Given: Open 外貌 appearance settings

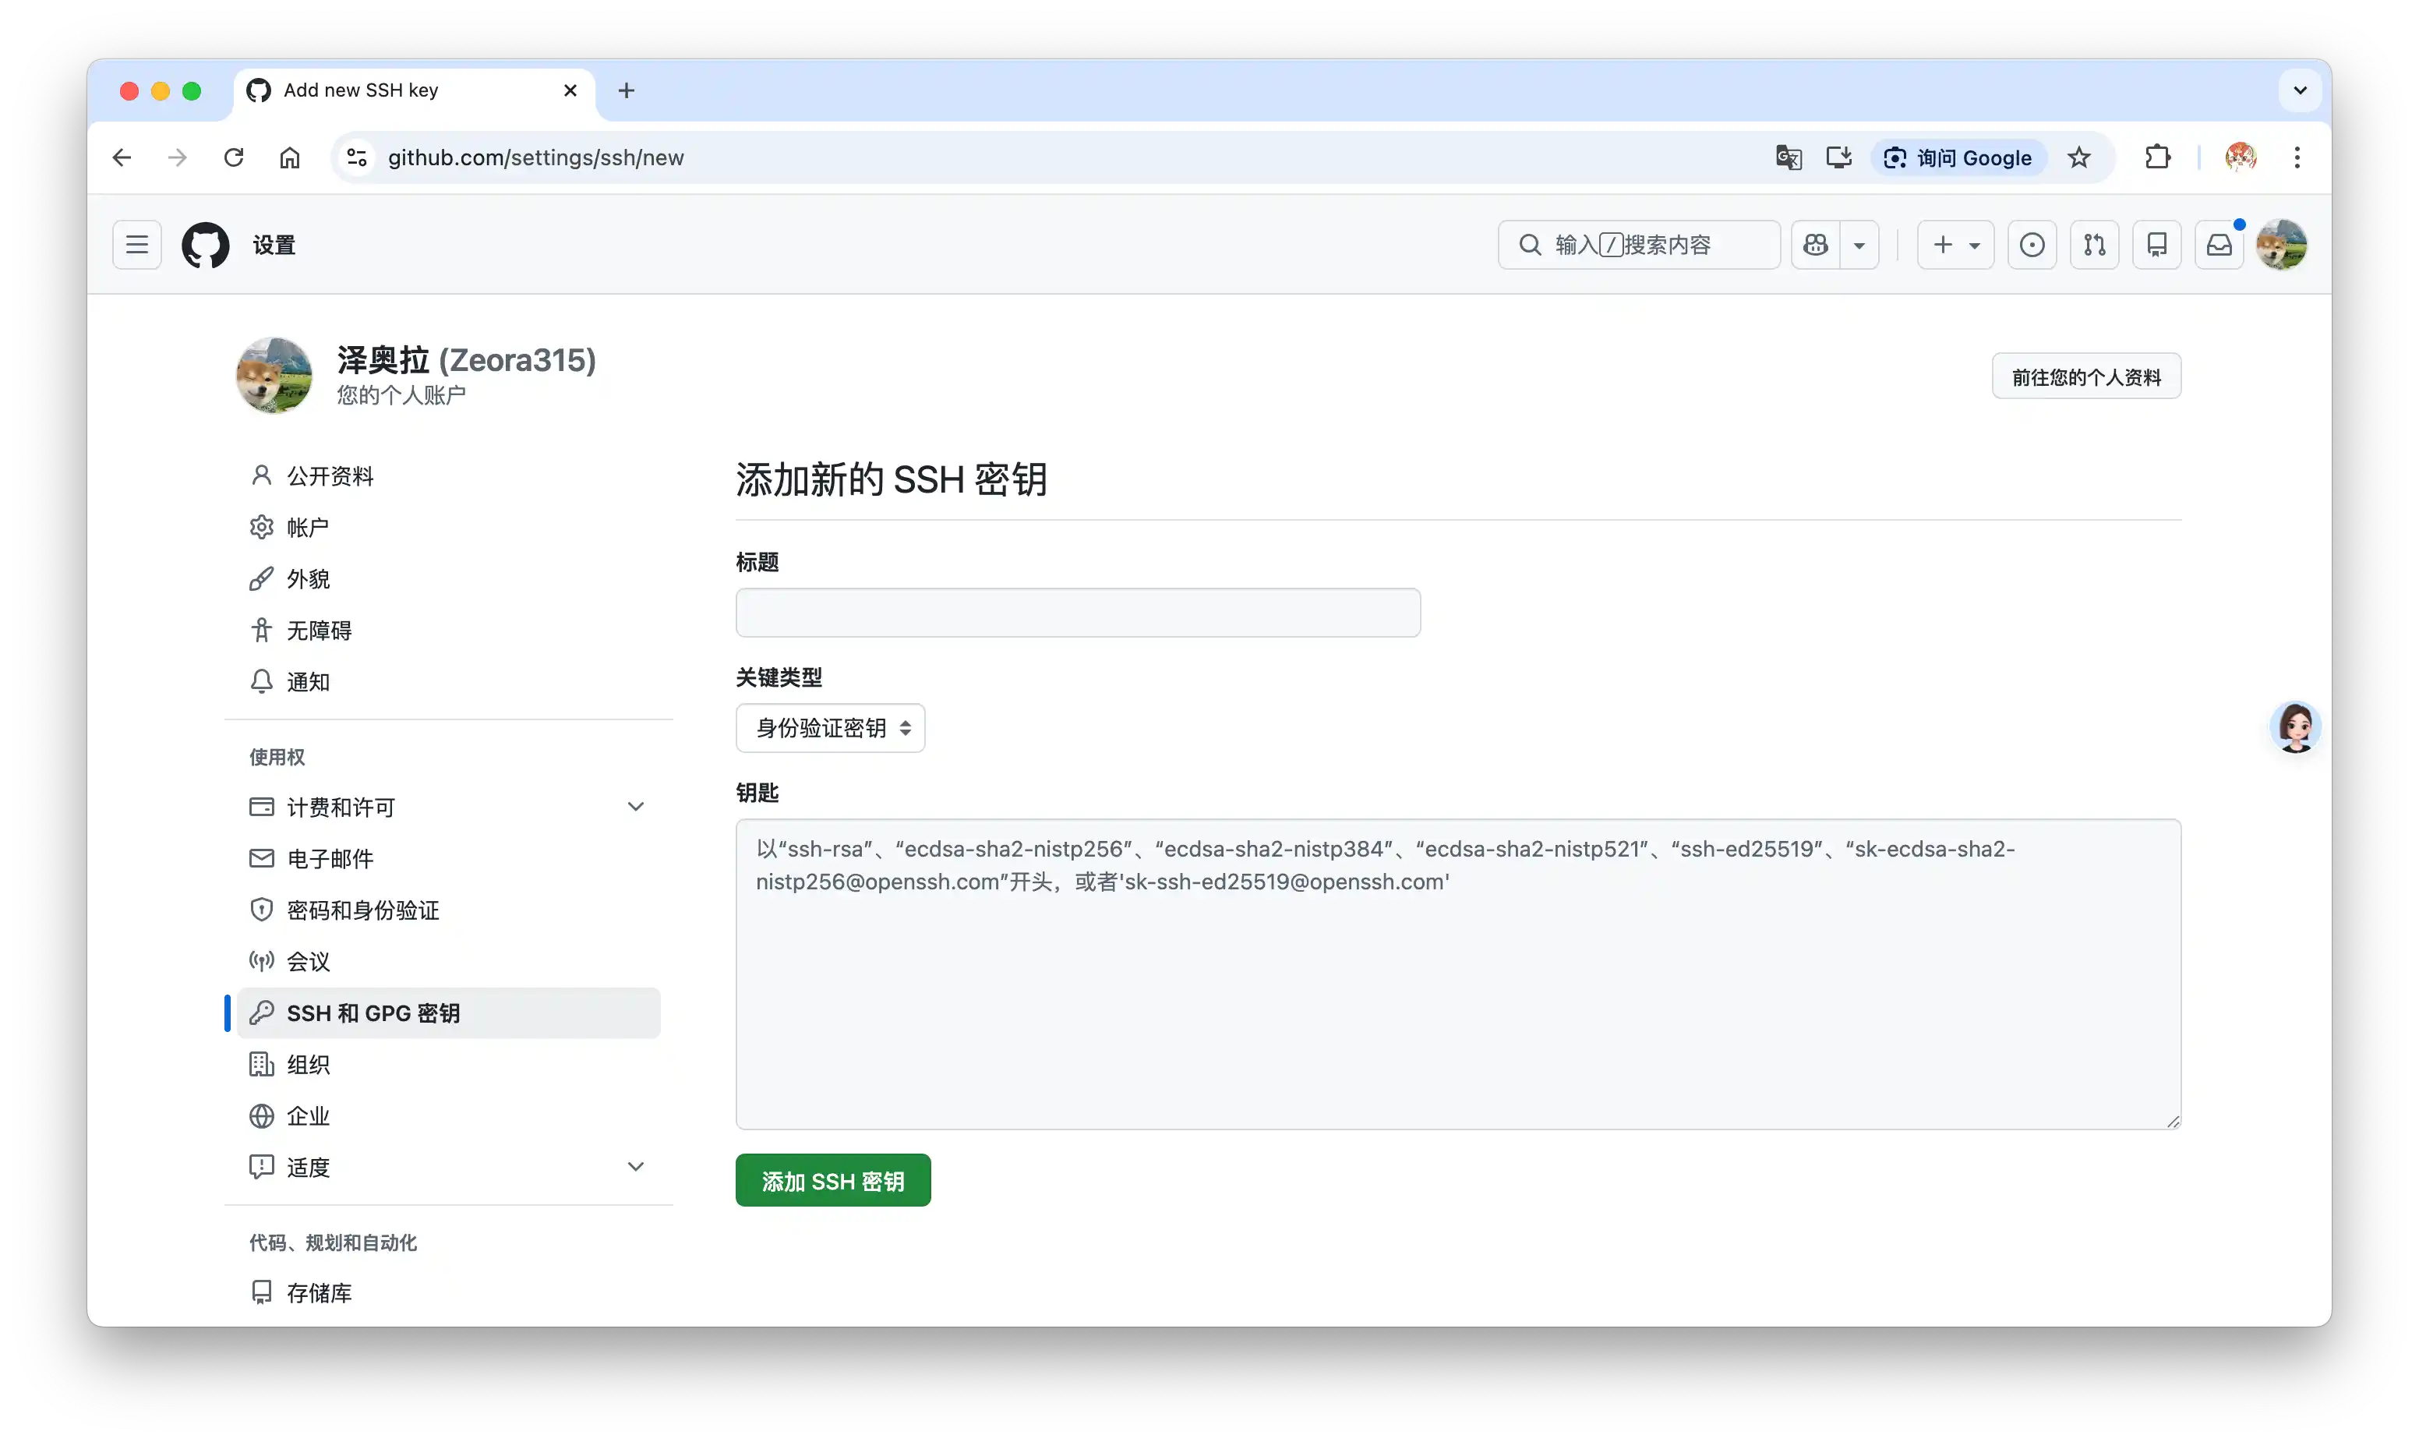Looking at the screenshot, I should tap(448, 578).
